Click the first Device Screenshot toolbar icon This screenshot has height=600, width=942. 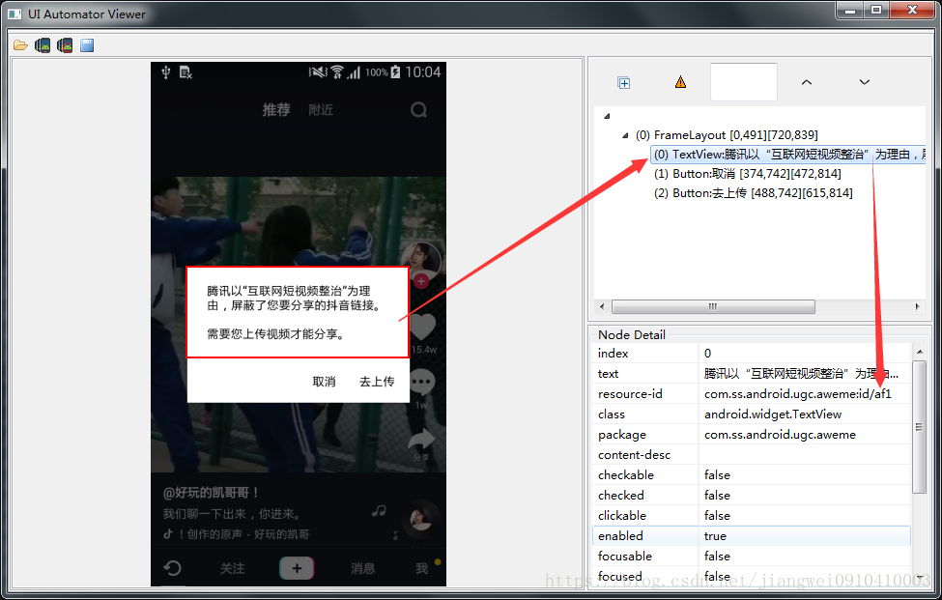point(43,45)
